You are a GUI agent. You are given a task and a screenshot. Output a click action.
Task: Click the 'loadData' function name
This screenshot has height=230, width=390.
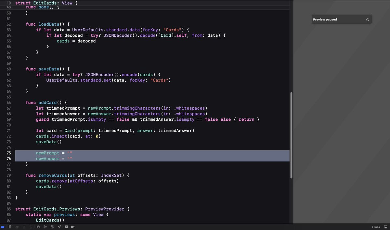pyautogui.click(x=49, y=24)
